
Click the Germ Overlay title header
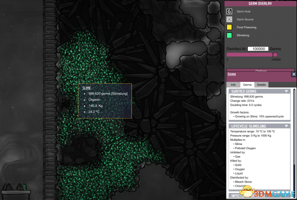pyautogui.click(x=260, y=4)
